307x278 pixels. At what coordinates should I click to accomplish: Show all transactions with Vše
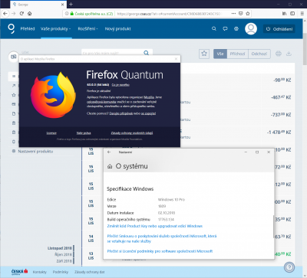(x=220, y=54)
